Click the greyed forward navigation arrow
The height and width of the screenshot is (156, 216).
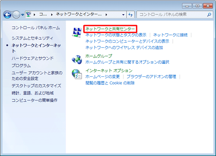(16, 15)
